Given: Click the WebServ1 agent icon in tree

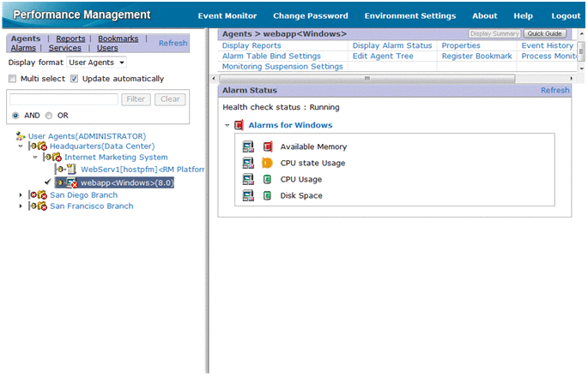Looking at the screenshot, I should (x=72, y=170).
